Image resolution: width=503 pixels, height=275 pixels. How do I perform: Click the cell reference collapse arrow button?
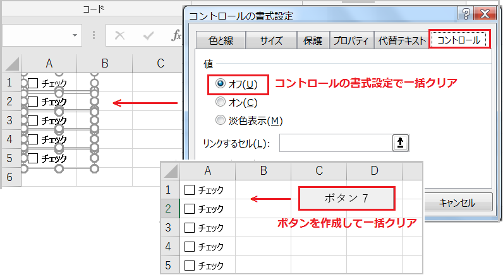tap(400, 143)
